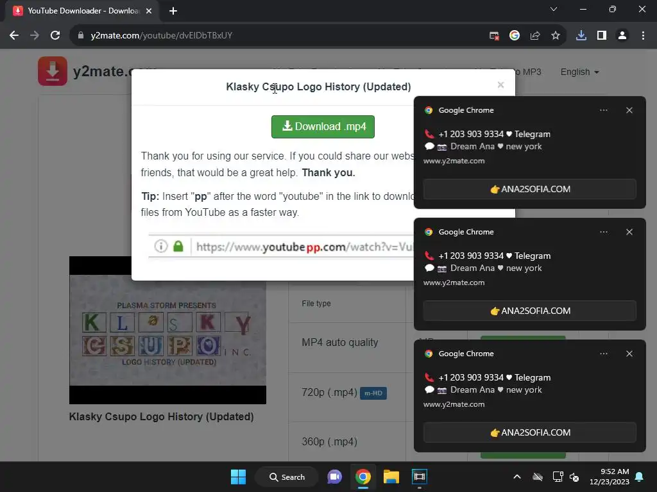Screen dimensions: 657x492
Task: Close the YouTube Downloader tab
Action: (x=149, y=11)
